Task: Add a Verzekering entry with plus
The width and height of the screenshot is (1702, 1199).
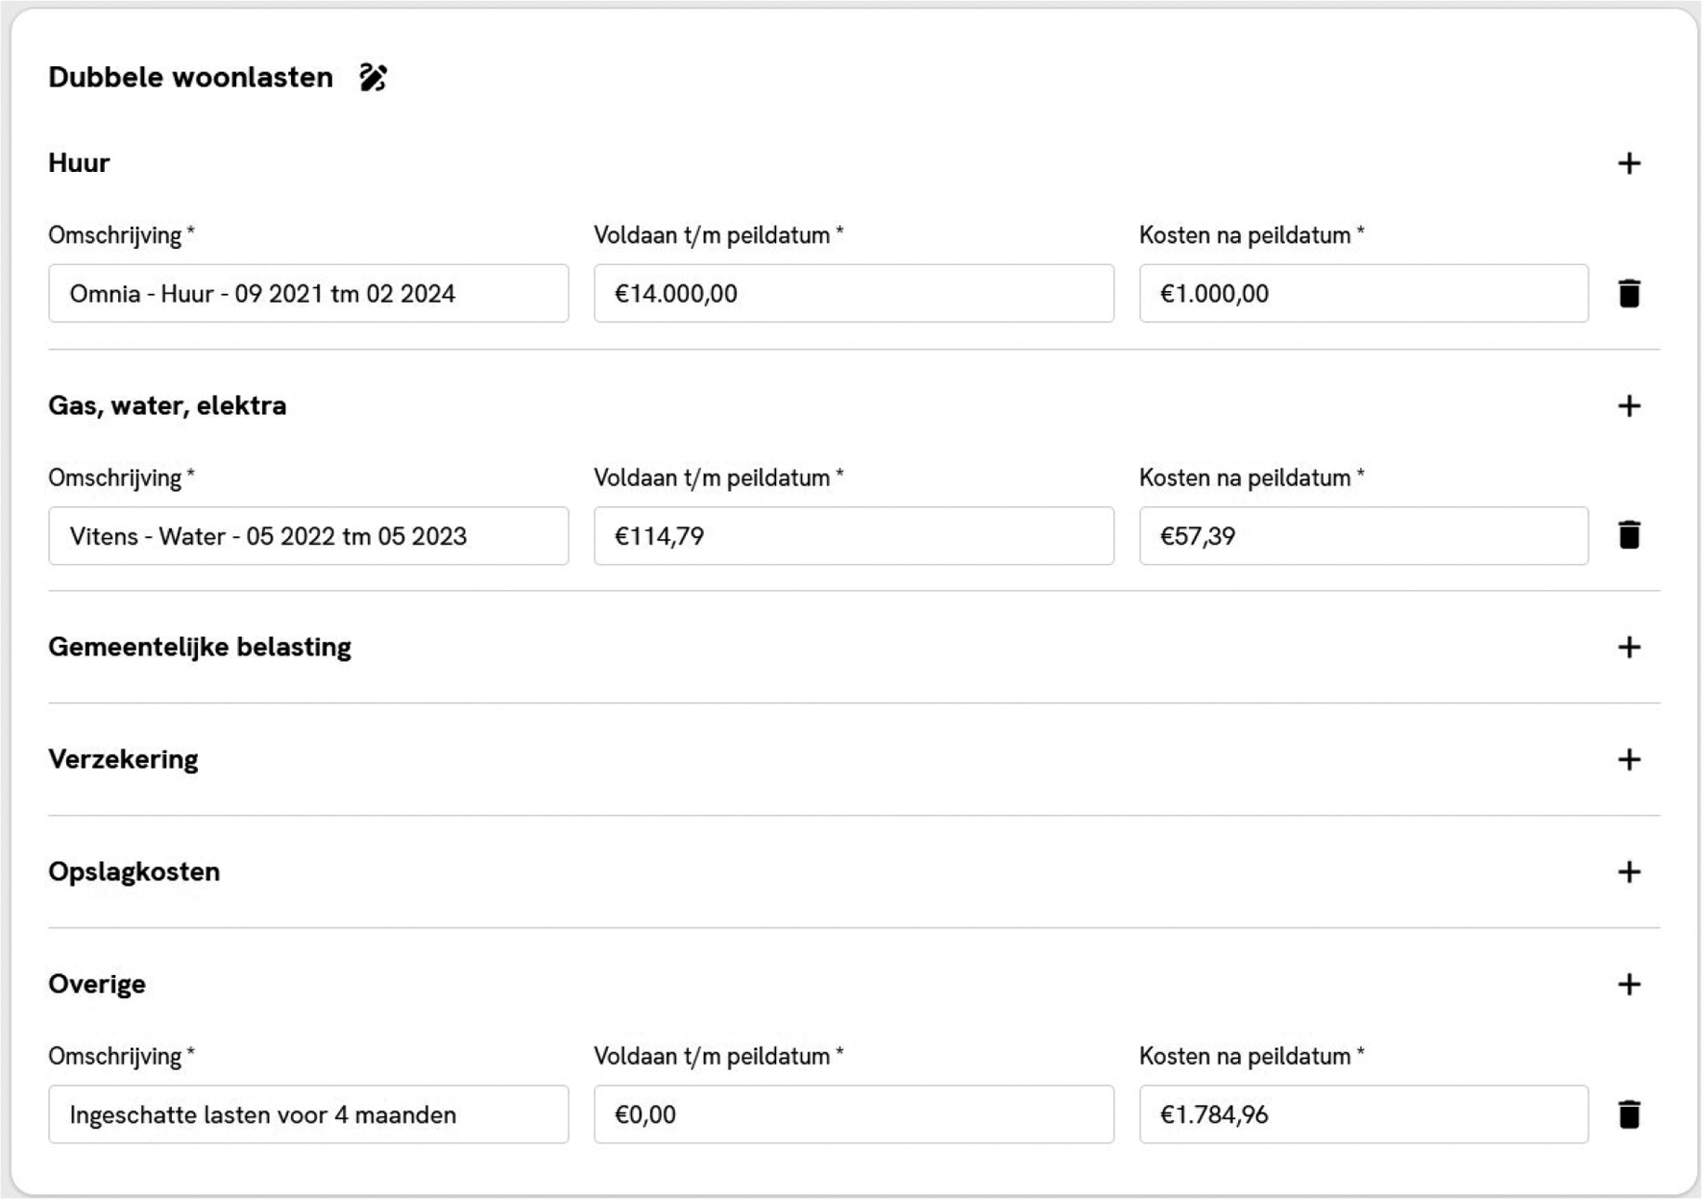Action: [x=1628, y=760]
